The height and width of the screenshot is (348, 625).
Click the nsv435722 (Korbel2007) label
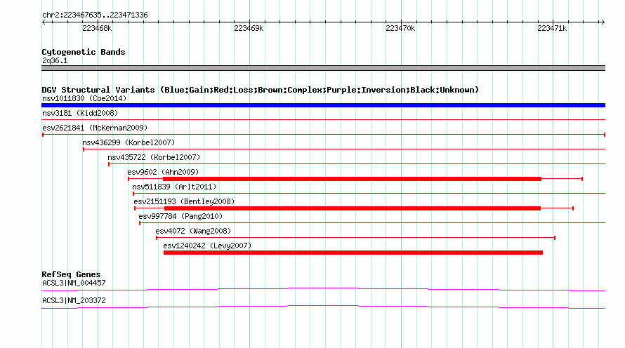(x=154, y=157)
